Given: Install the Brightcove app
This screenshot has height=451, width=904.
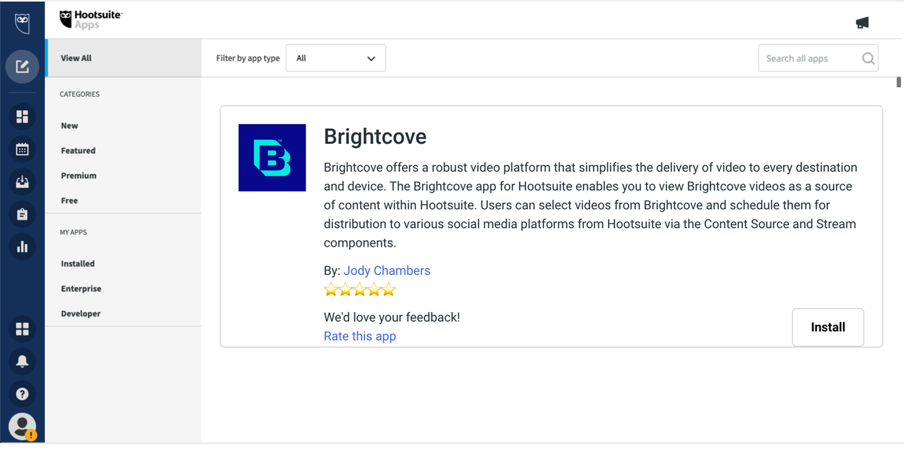Looking at the screenshot, I should coord(827,327).
